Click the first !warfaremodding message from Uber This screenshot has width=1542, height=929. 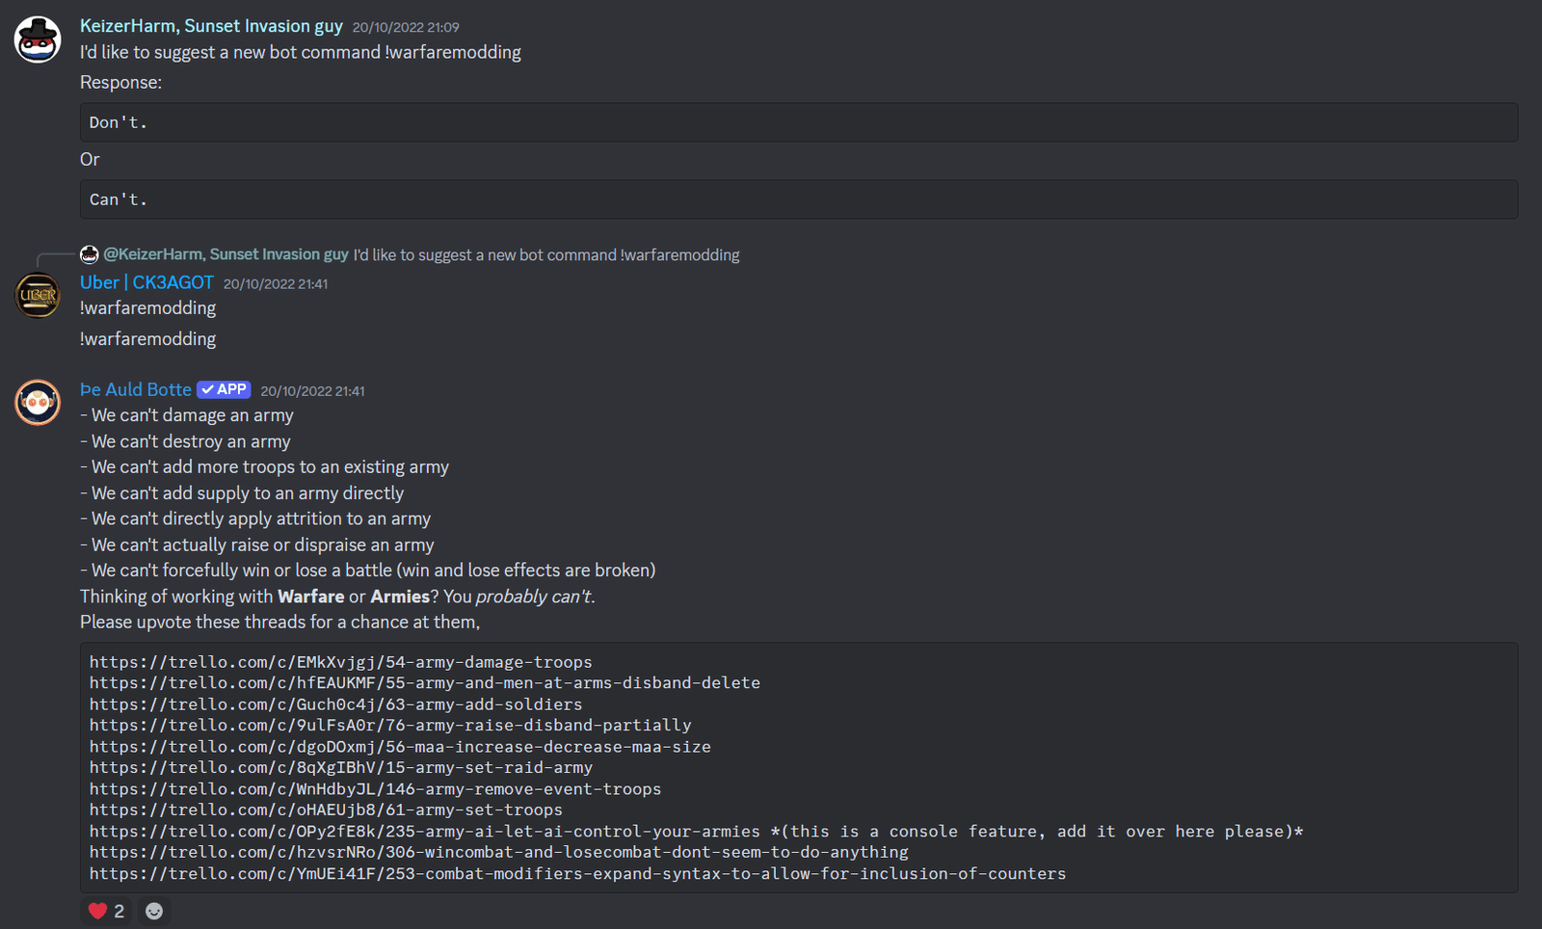[148, 308]
